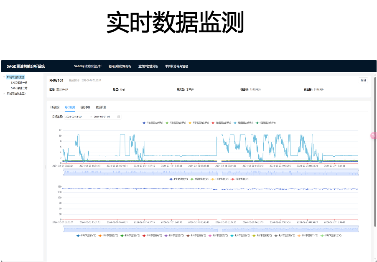Expand the 风城采油作业区2 tree node
The image size is (377, 262).
pyautogui.click(x=4, y=94)
